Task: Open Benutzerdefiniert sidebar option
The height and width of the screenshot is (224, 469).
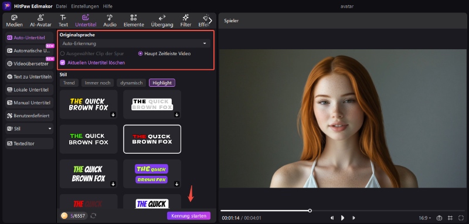Action: click(29, 116)
